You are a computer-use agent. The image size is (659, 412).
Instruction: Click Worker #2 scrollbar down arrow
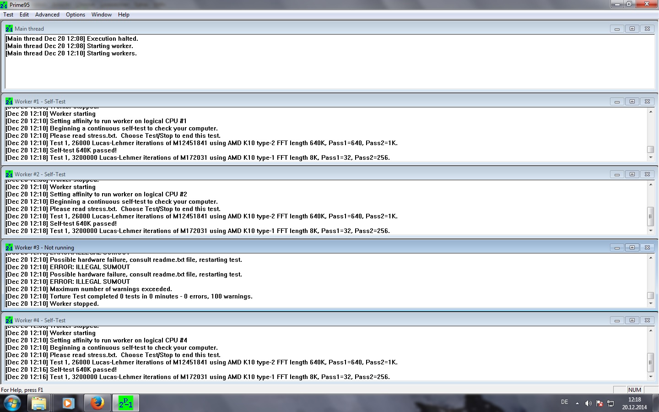(651, 230)
